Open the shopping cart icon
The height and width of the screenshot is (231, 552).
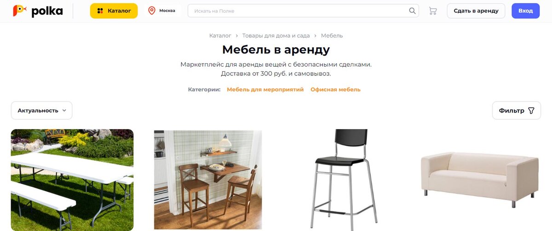[x=432, y=11]
